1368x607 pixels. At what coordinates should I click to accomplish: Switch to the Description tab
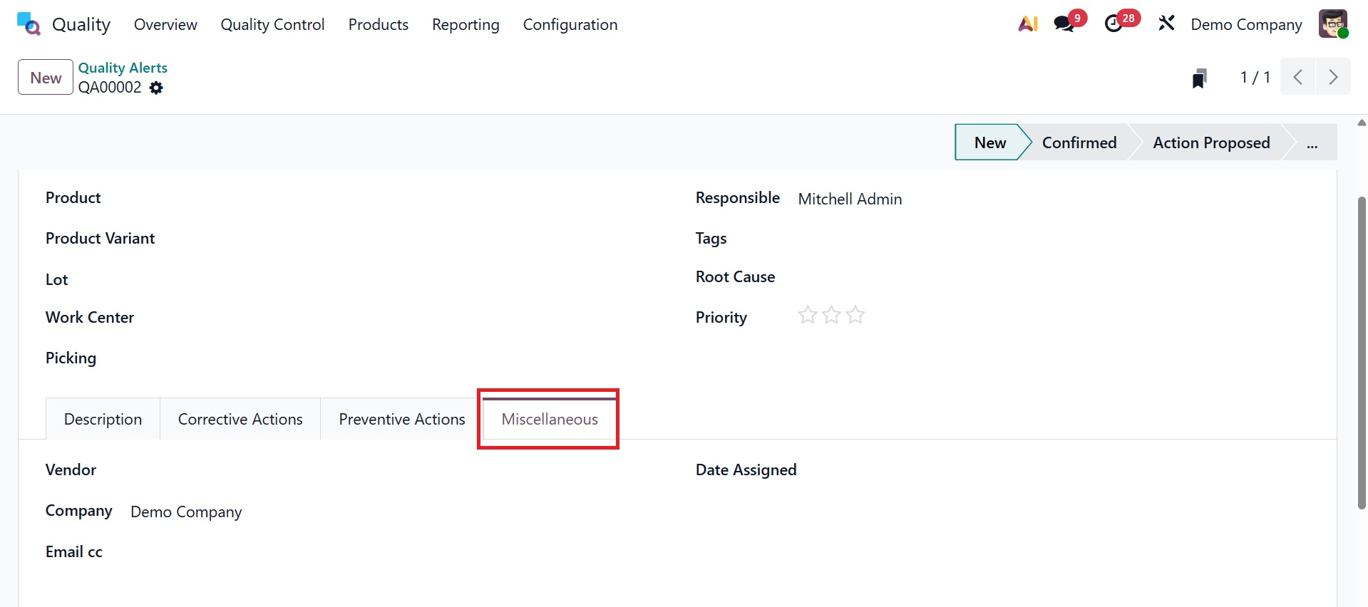(x=103, y=420)
